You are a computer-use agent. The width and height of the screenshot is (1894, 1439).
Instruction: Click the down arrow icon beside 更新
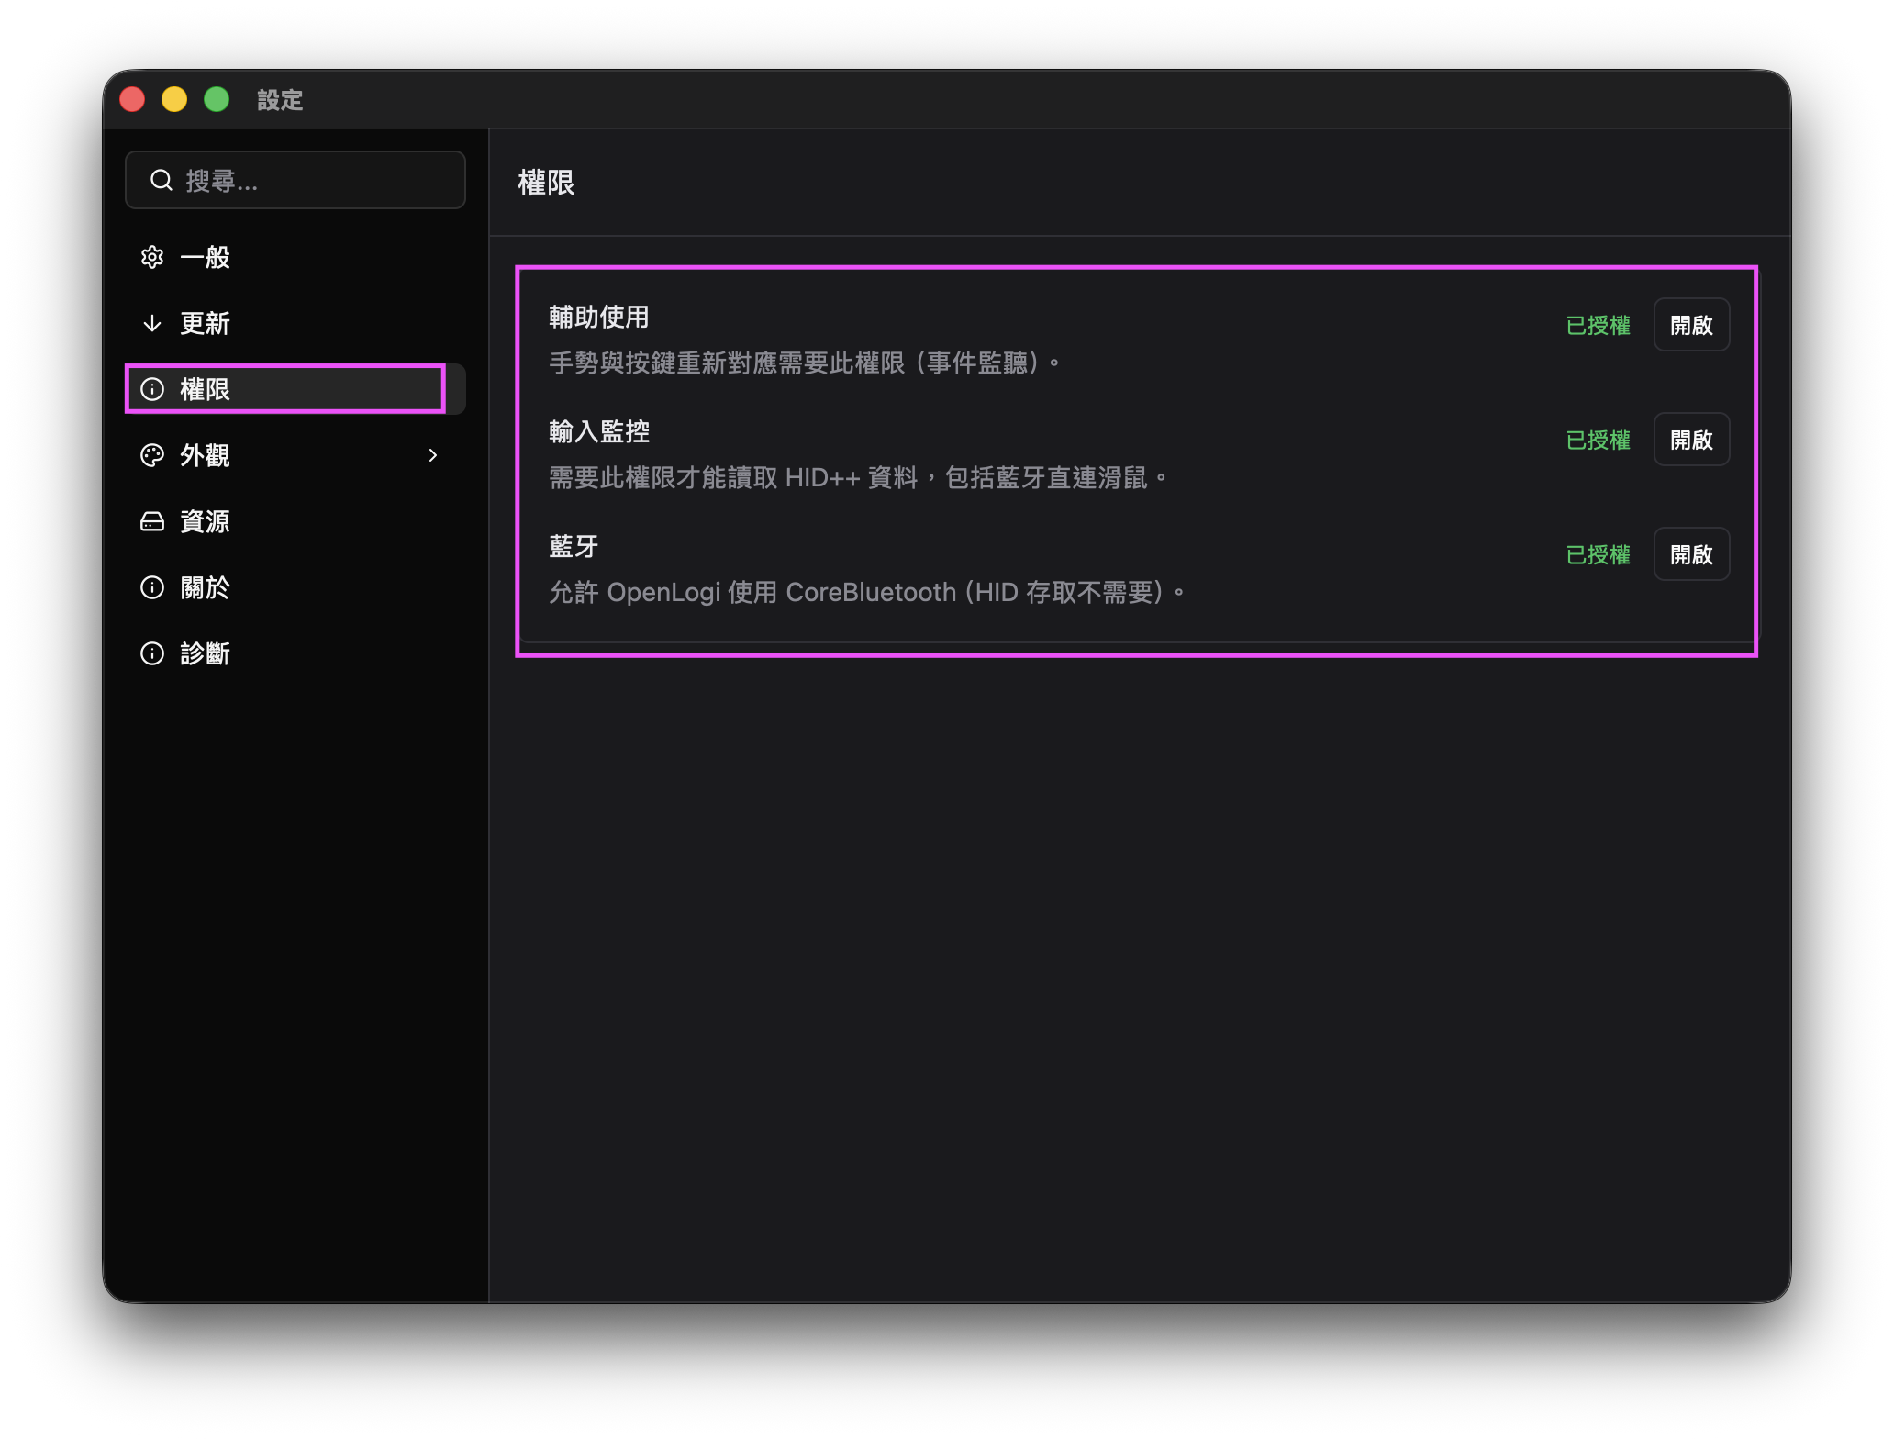click(152, 323)
